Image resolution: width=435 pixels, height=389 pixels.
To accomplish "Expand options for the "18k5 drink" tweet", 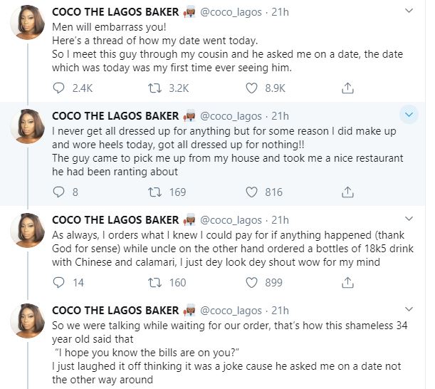I will [x=409, y=219].
